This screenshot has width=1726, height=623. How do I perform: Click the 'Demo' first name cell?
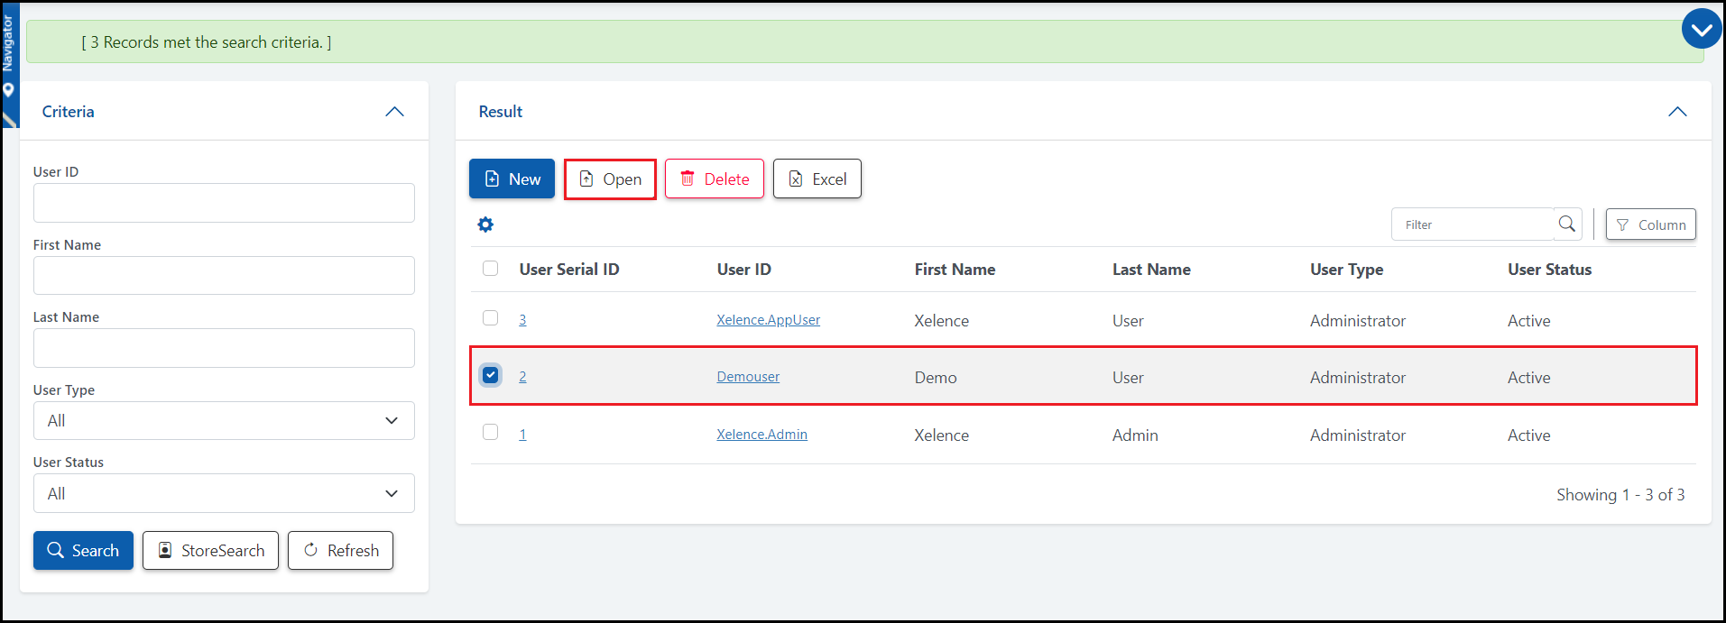[936, 378]
